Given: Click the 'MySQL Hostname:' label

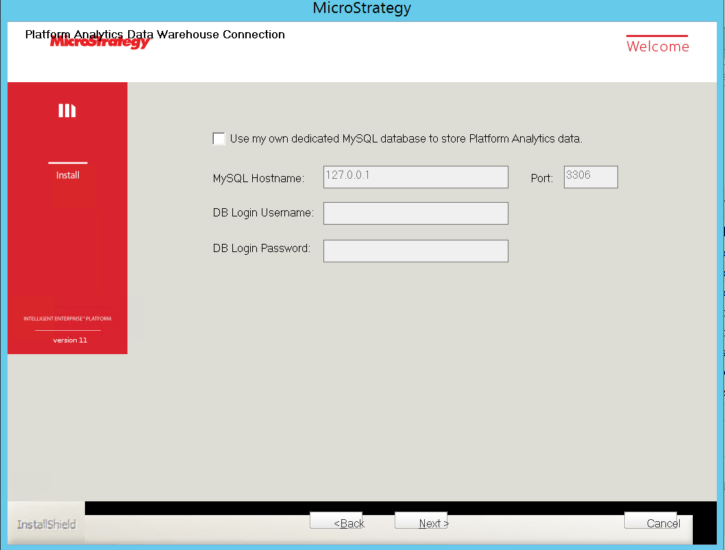Looking at the screenshot, I should [x=258, y=178].
